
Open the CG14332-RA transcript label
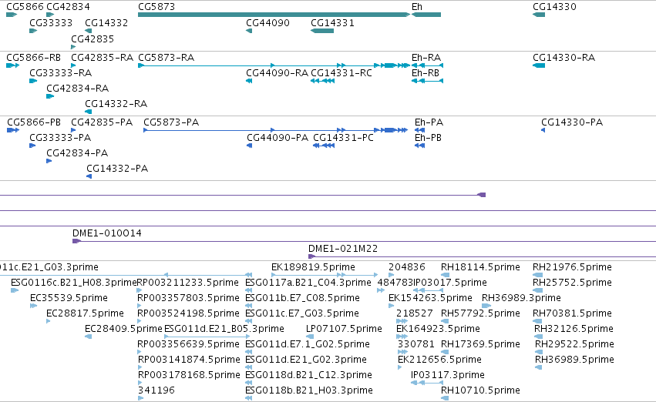116,104
